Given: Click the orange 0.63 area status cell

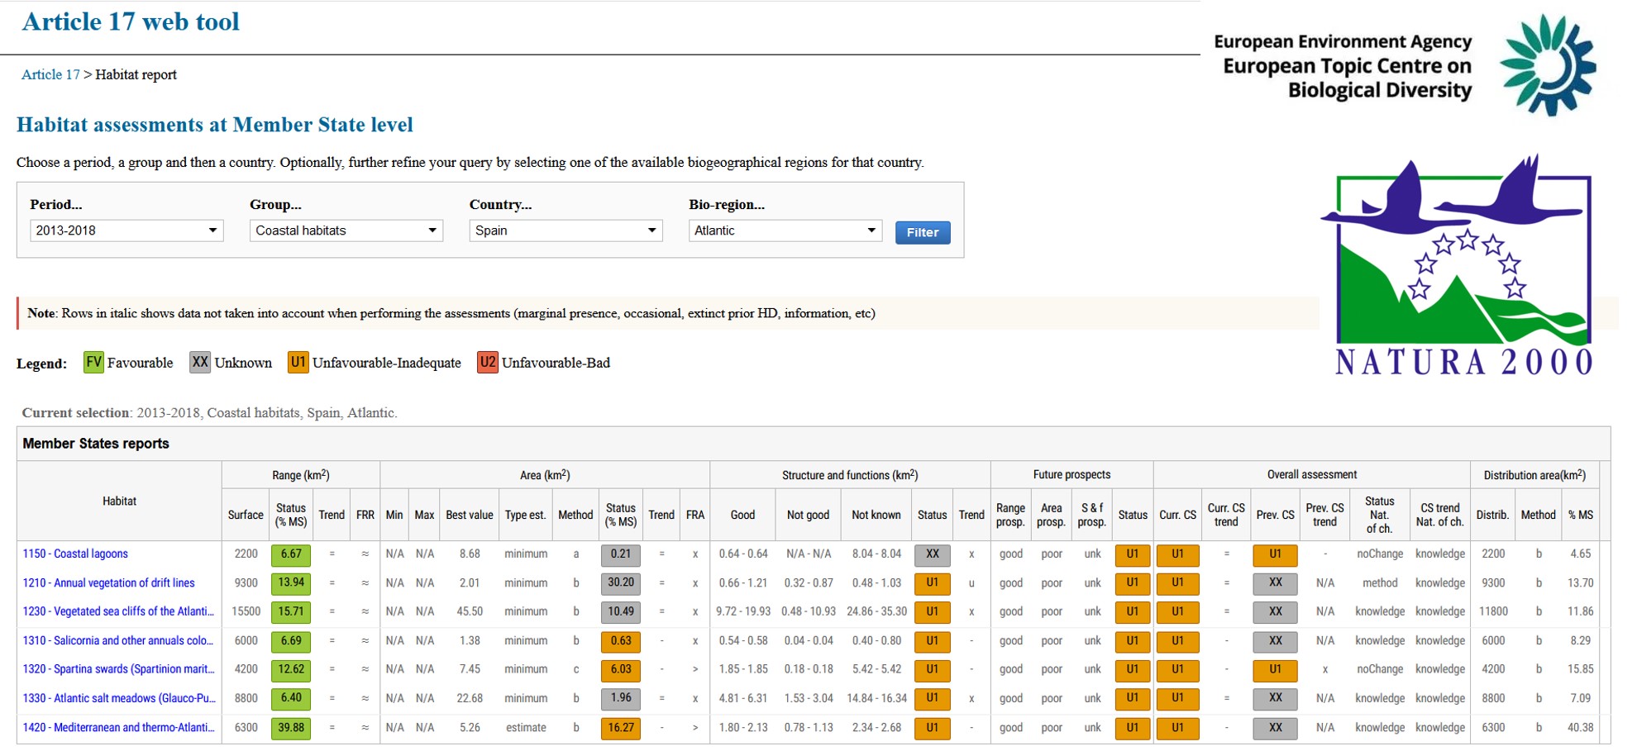Looking at the screenshot, I should point(621,641).
